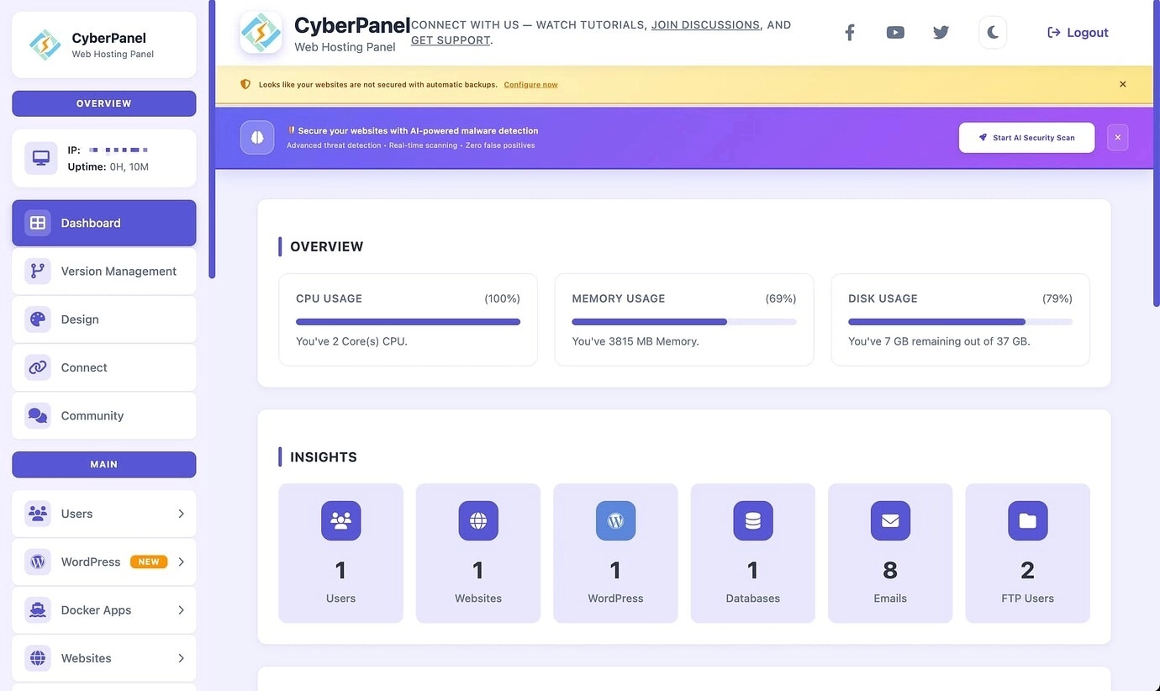Open Version Management in sidebar
This screenshot has width=1160, height=691.
(103, 271)
